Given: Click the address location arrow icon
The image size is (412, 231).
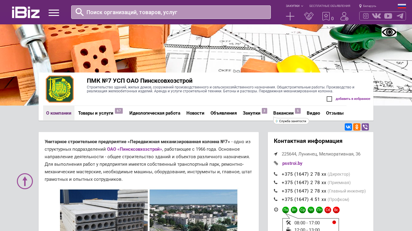Looking at the screenshot, I should pos(276,154).
